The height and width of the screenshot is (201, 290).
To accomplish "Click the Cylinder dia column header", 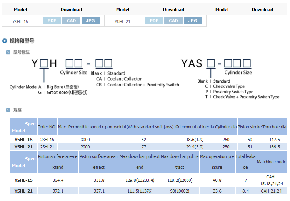I will (226, 127).
